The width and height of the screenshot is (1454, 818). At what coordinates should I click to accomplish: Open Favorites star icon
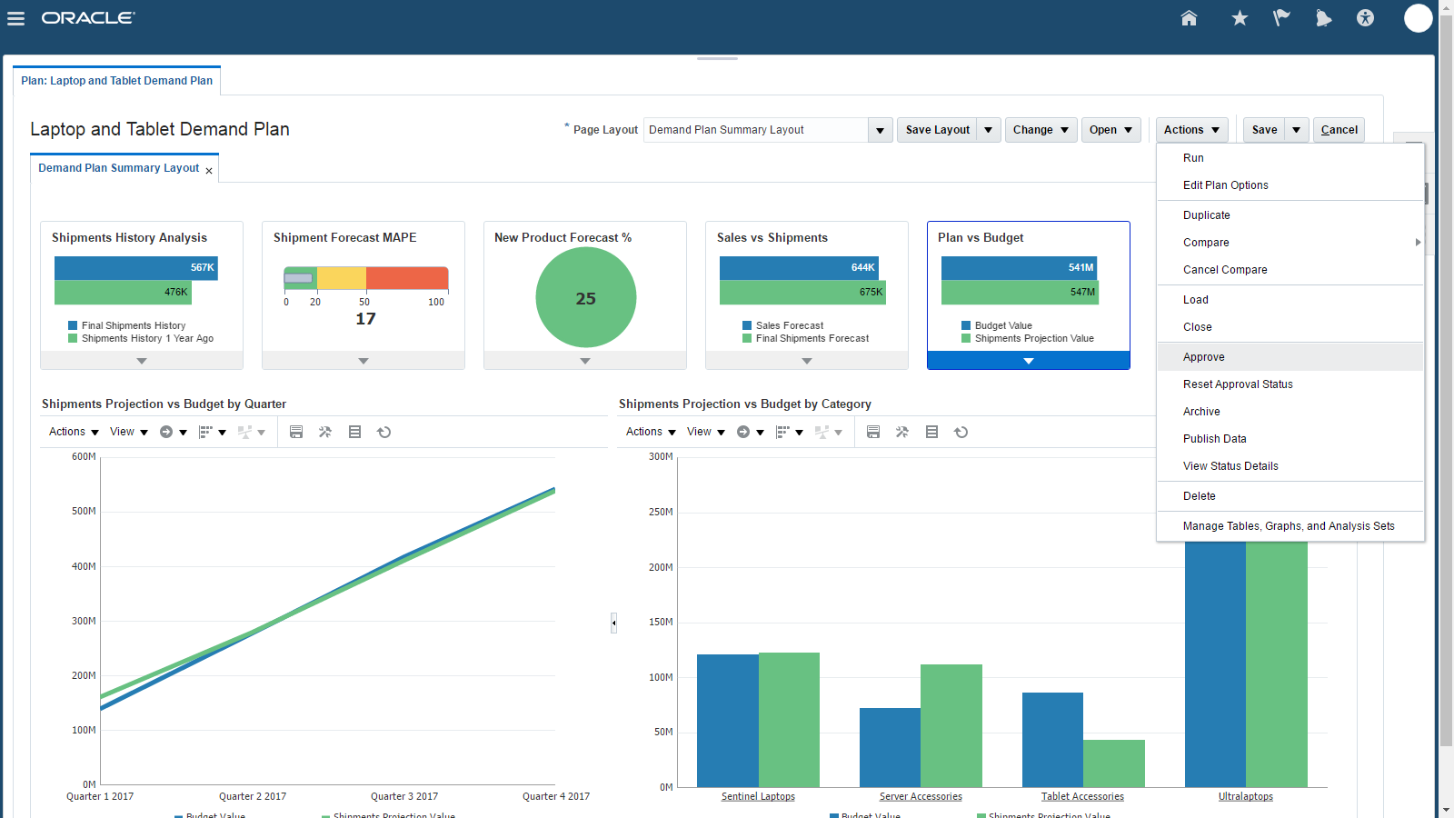(x=1240, y=18)
